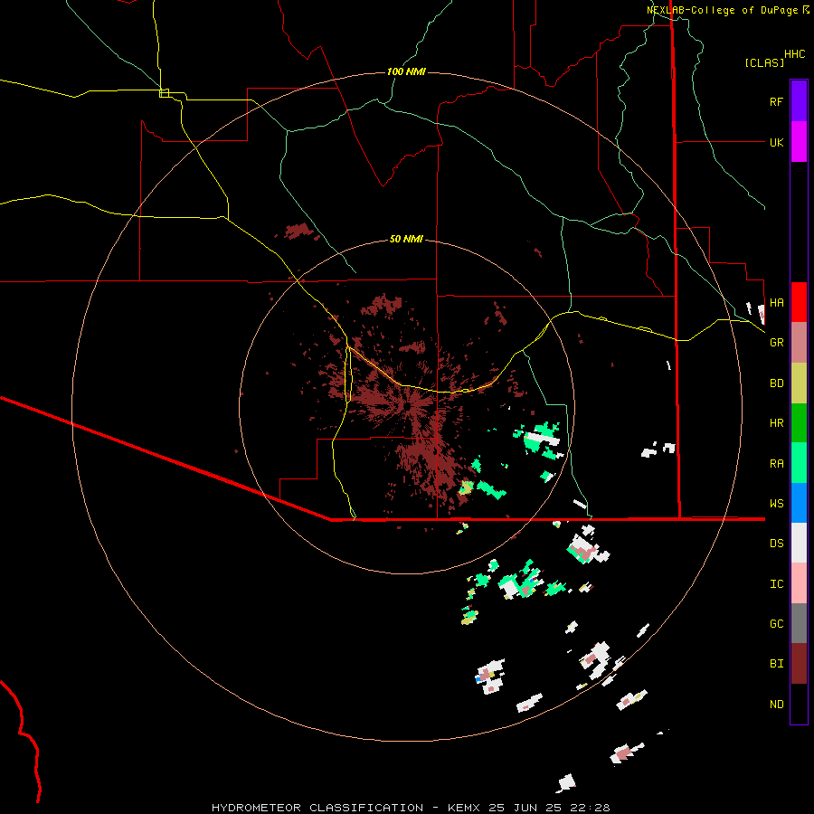Viewport: 814px width, 814px height.
Task: Select the yellow BD legend swatch
Action: point(799,383)
